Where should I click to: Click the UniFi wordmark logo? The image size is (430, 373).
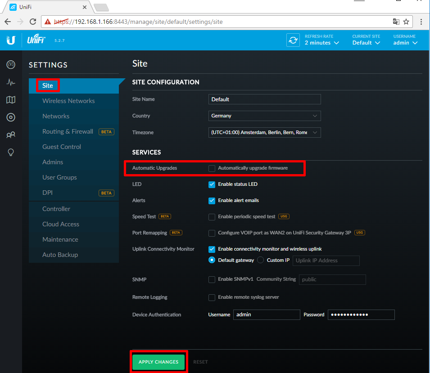point(36,40)
